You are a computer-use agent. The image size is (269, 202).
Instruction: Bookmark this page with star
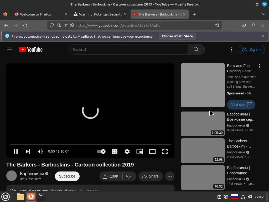(217, 26)
